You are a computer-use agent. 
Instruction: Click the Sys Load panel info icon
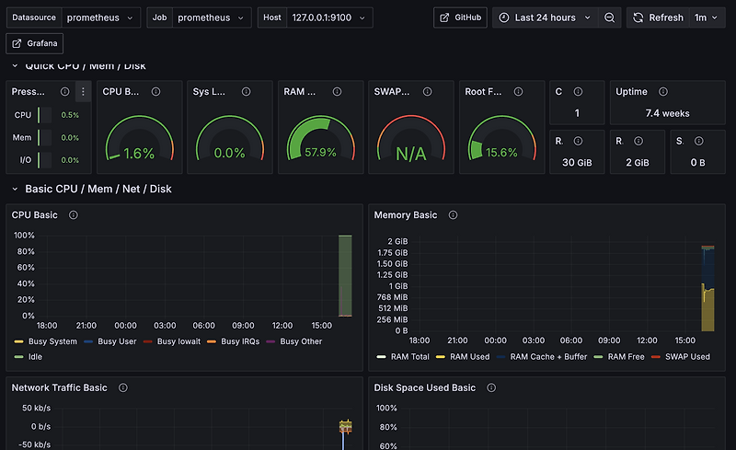click(x=246, y=92)
